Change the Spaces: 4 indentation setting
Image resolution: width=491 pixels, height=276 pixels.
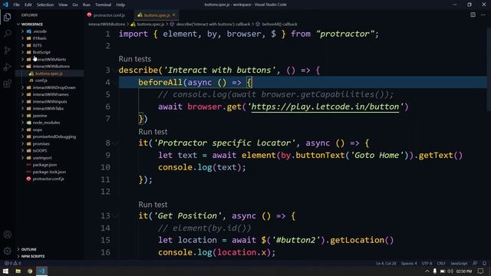tap(409, 263)
